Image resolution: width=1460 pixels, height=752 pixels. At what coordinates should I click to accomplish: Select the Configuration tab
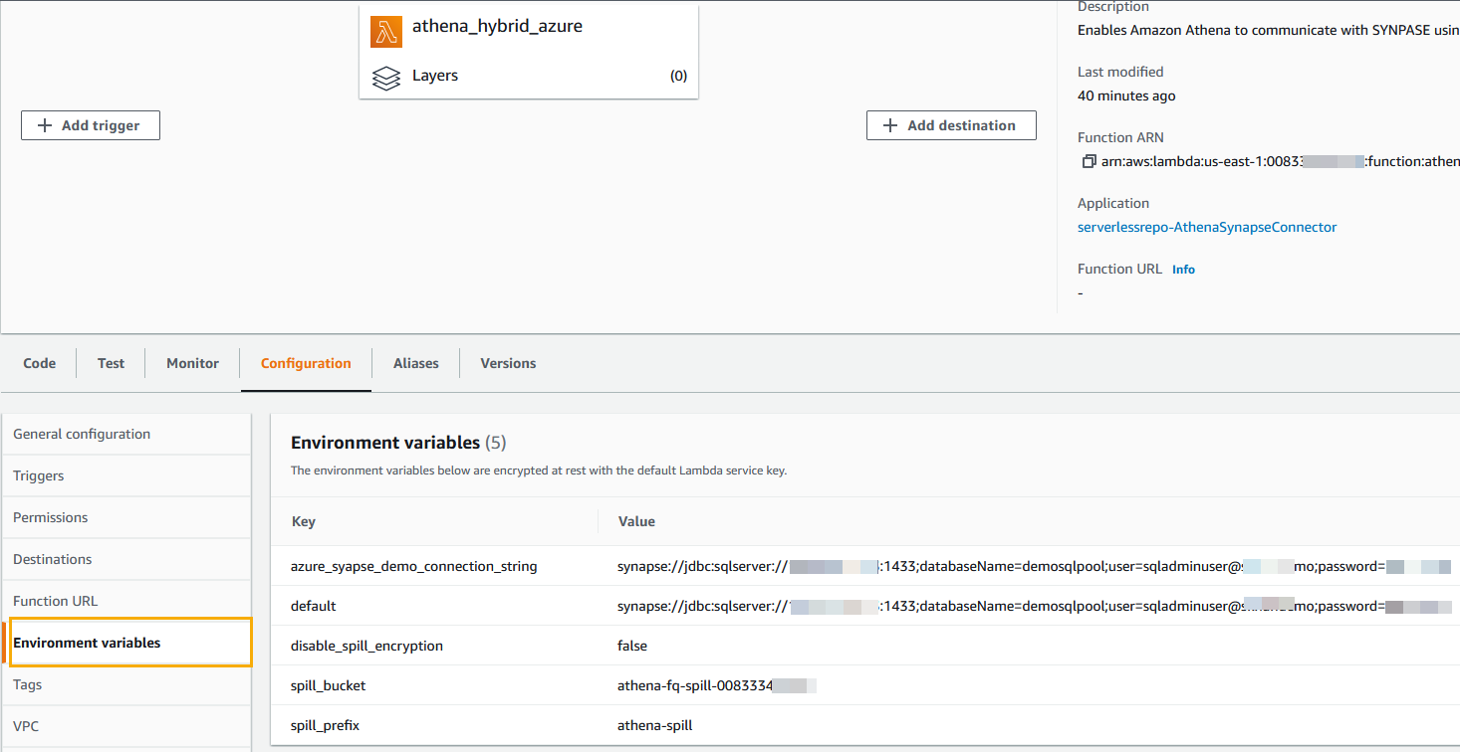click(306, 363)
